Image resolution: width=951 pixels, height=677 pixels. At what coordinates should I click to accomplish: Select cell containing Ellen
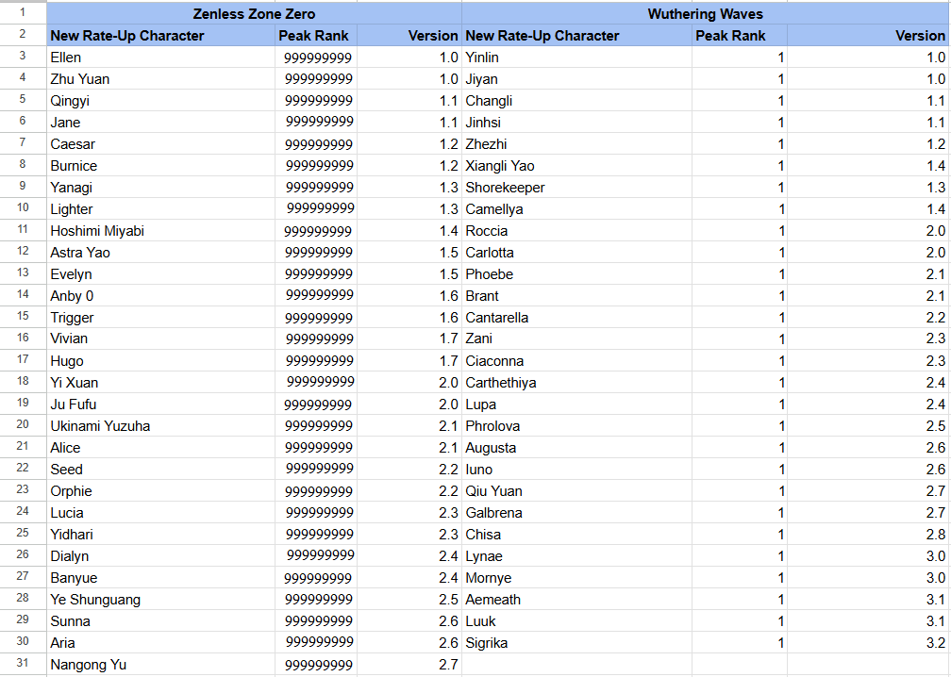[160, 57]
